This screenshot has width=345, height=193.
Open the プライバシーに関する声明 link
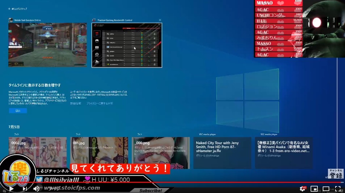click(100, 104)
